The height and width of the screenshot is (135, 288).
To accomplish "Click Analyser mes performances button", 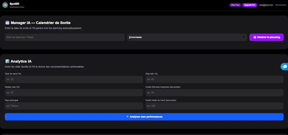I will 144,117.
